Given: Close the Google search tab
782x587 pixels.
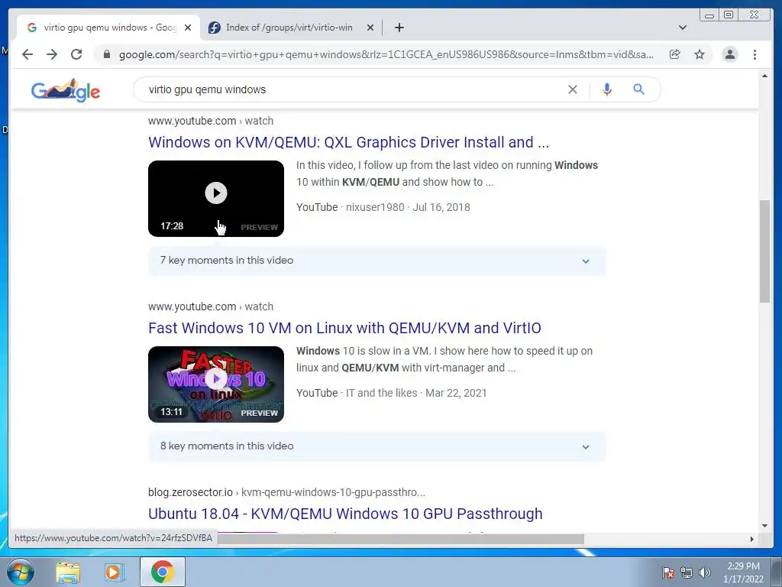Looking at the screenshot, I should 188,28.
